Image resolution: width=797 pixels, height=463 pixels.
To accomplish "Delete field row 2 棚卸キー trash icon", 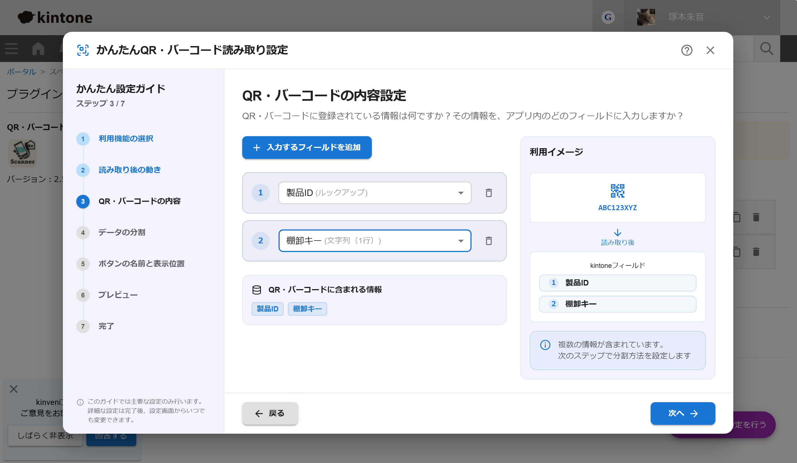I will 489,241.
